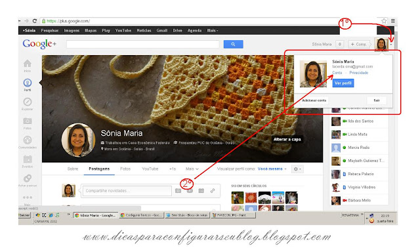Viewport: 420px width, 248px height.
Task: Open Mapas in the black bar
Action: [x=91, y=31]
